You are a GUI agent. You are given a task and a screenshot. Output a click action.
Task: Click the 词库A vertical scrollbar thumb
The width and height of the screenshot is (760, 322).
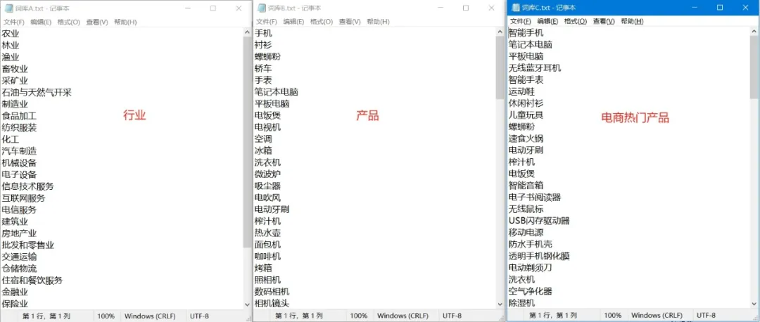pos(247,141)
